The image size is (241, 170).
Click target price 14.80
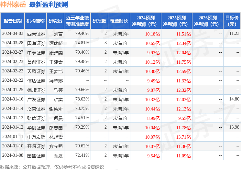[x=234, y=99]
